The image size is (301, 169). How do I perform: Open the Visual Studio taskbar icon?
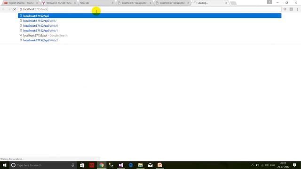pyautogui.click(x=121, y=165)
